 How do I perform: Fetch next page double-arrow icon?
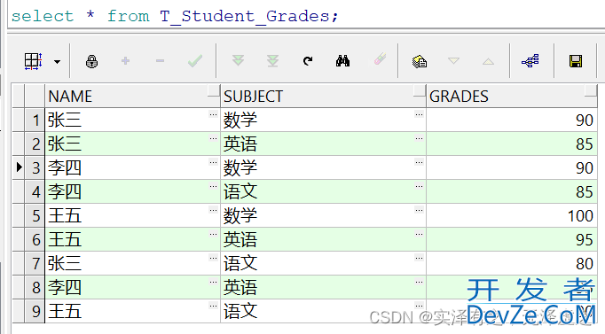(238, 60)
